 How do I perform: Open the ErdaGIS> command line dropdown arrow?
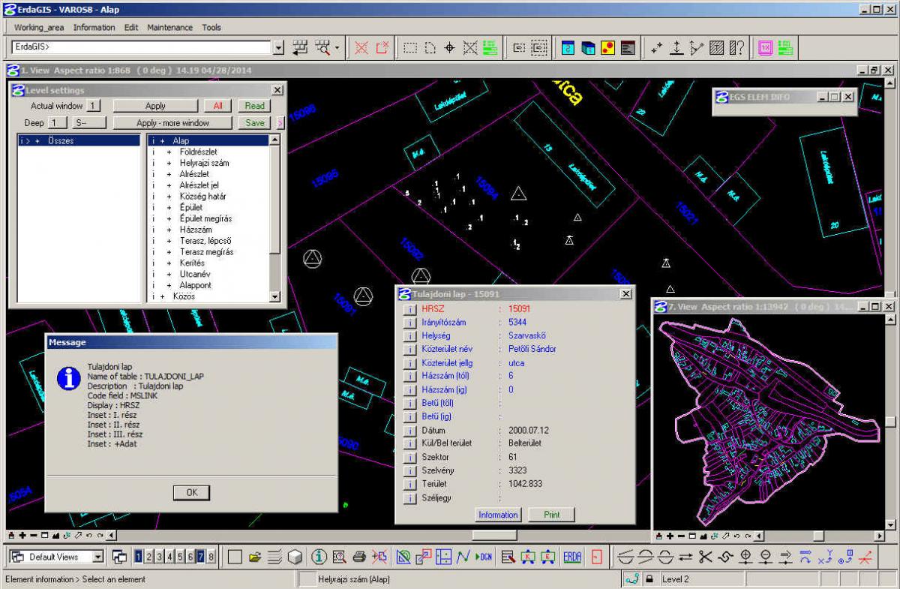coord(279,47)
